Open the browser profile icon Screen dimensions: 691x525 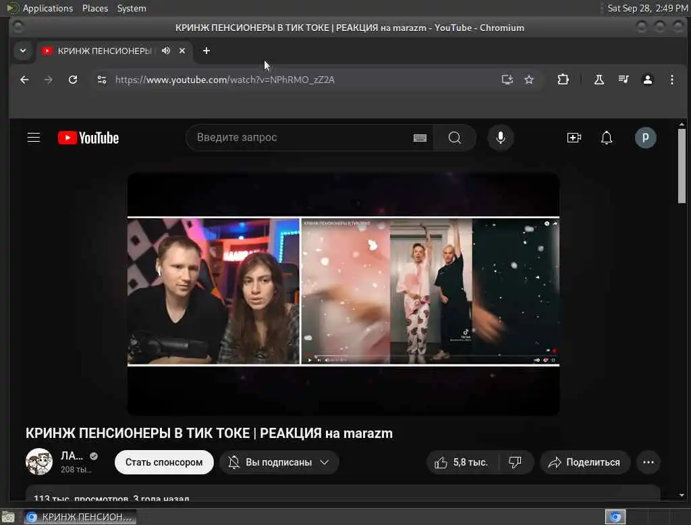647,80
